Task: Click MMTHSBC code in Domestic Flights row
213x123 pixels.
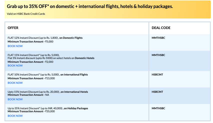Action: 158,38
